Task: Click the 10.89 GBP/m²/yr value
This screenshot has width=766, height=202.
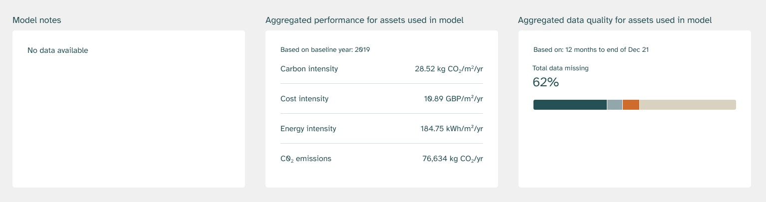Action: point(453,99)
